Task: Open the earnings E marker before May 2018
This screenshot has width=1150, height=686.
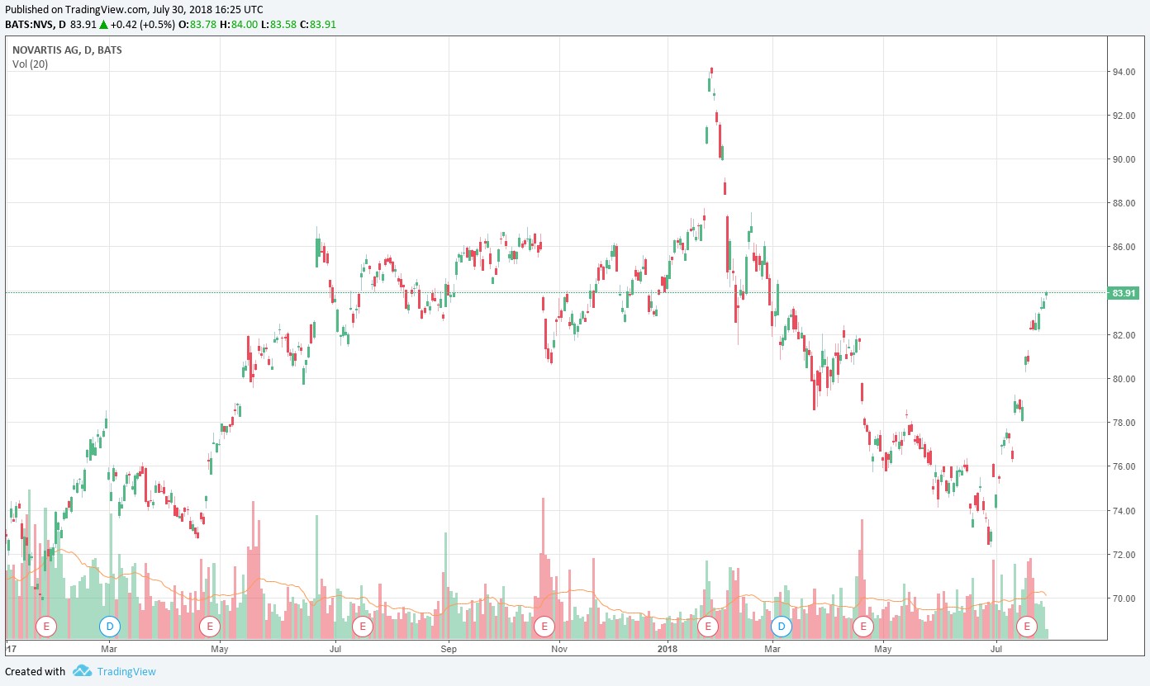Action: 863,627
